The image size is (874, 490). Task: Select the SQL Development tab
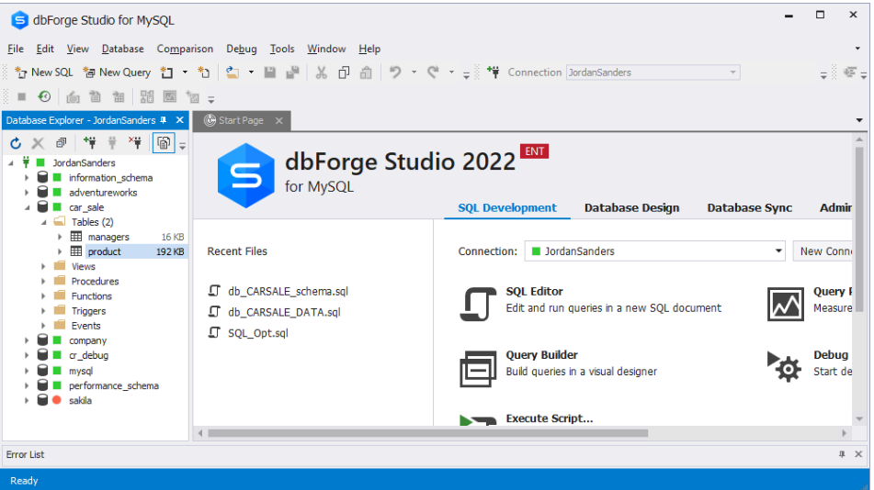[507, 207]
